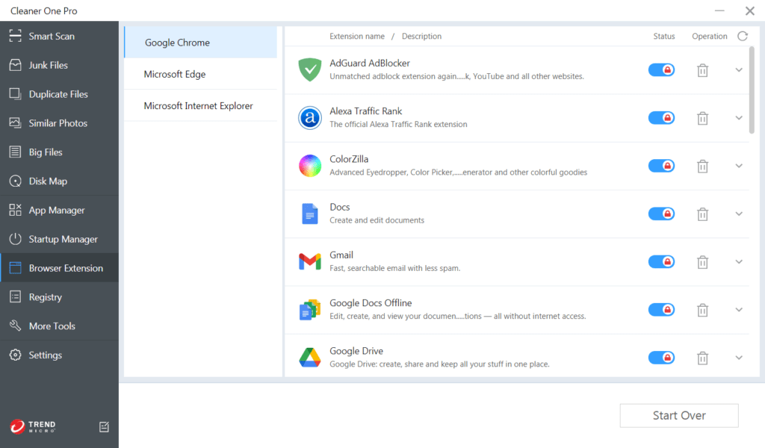Viewport: 765px width, 448px height.
Task: Select Microsoft Internet Explorer in browser list
Action: tap(198, 106)
